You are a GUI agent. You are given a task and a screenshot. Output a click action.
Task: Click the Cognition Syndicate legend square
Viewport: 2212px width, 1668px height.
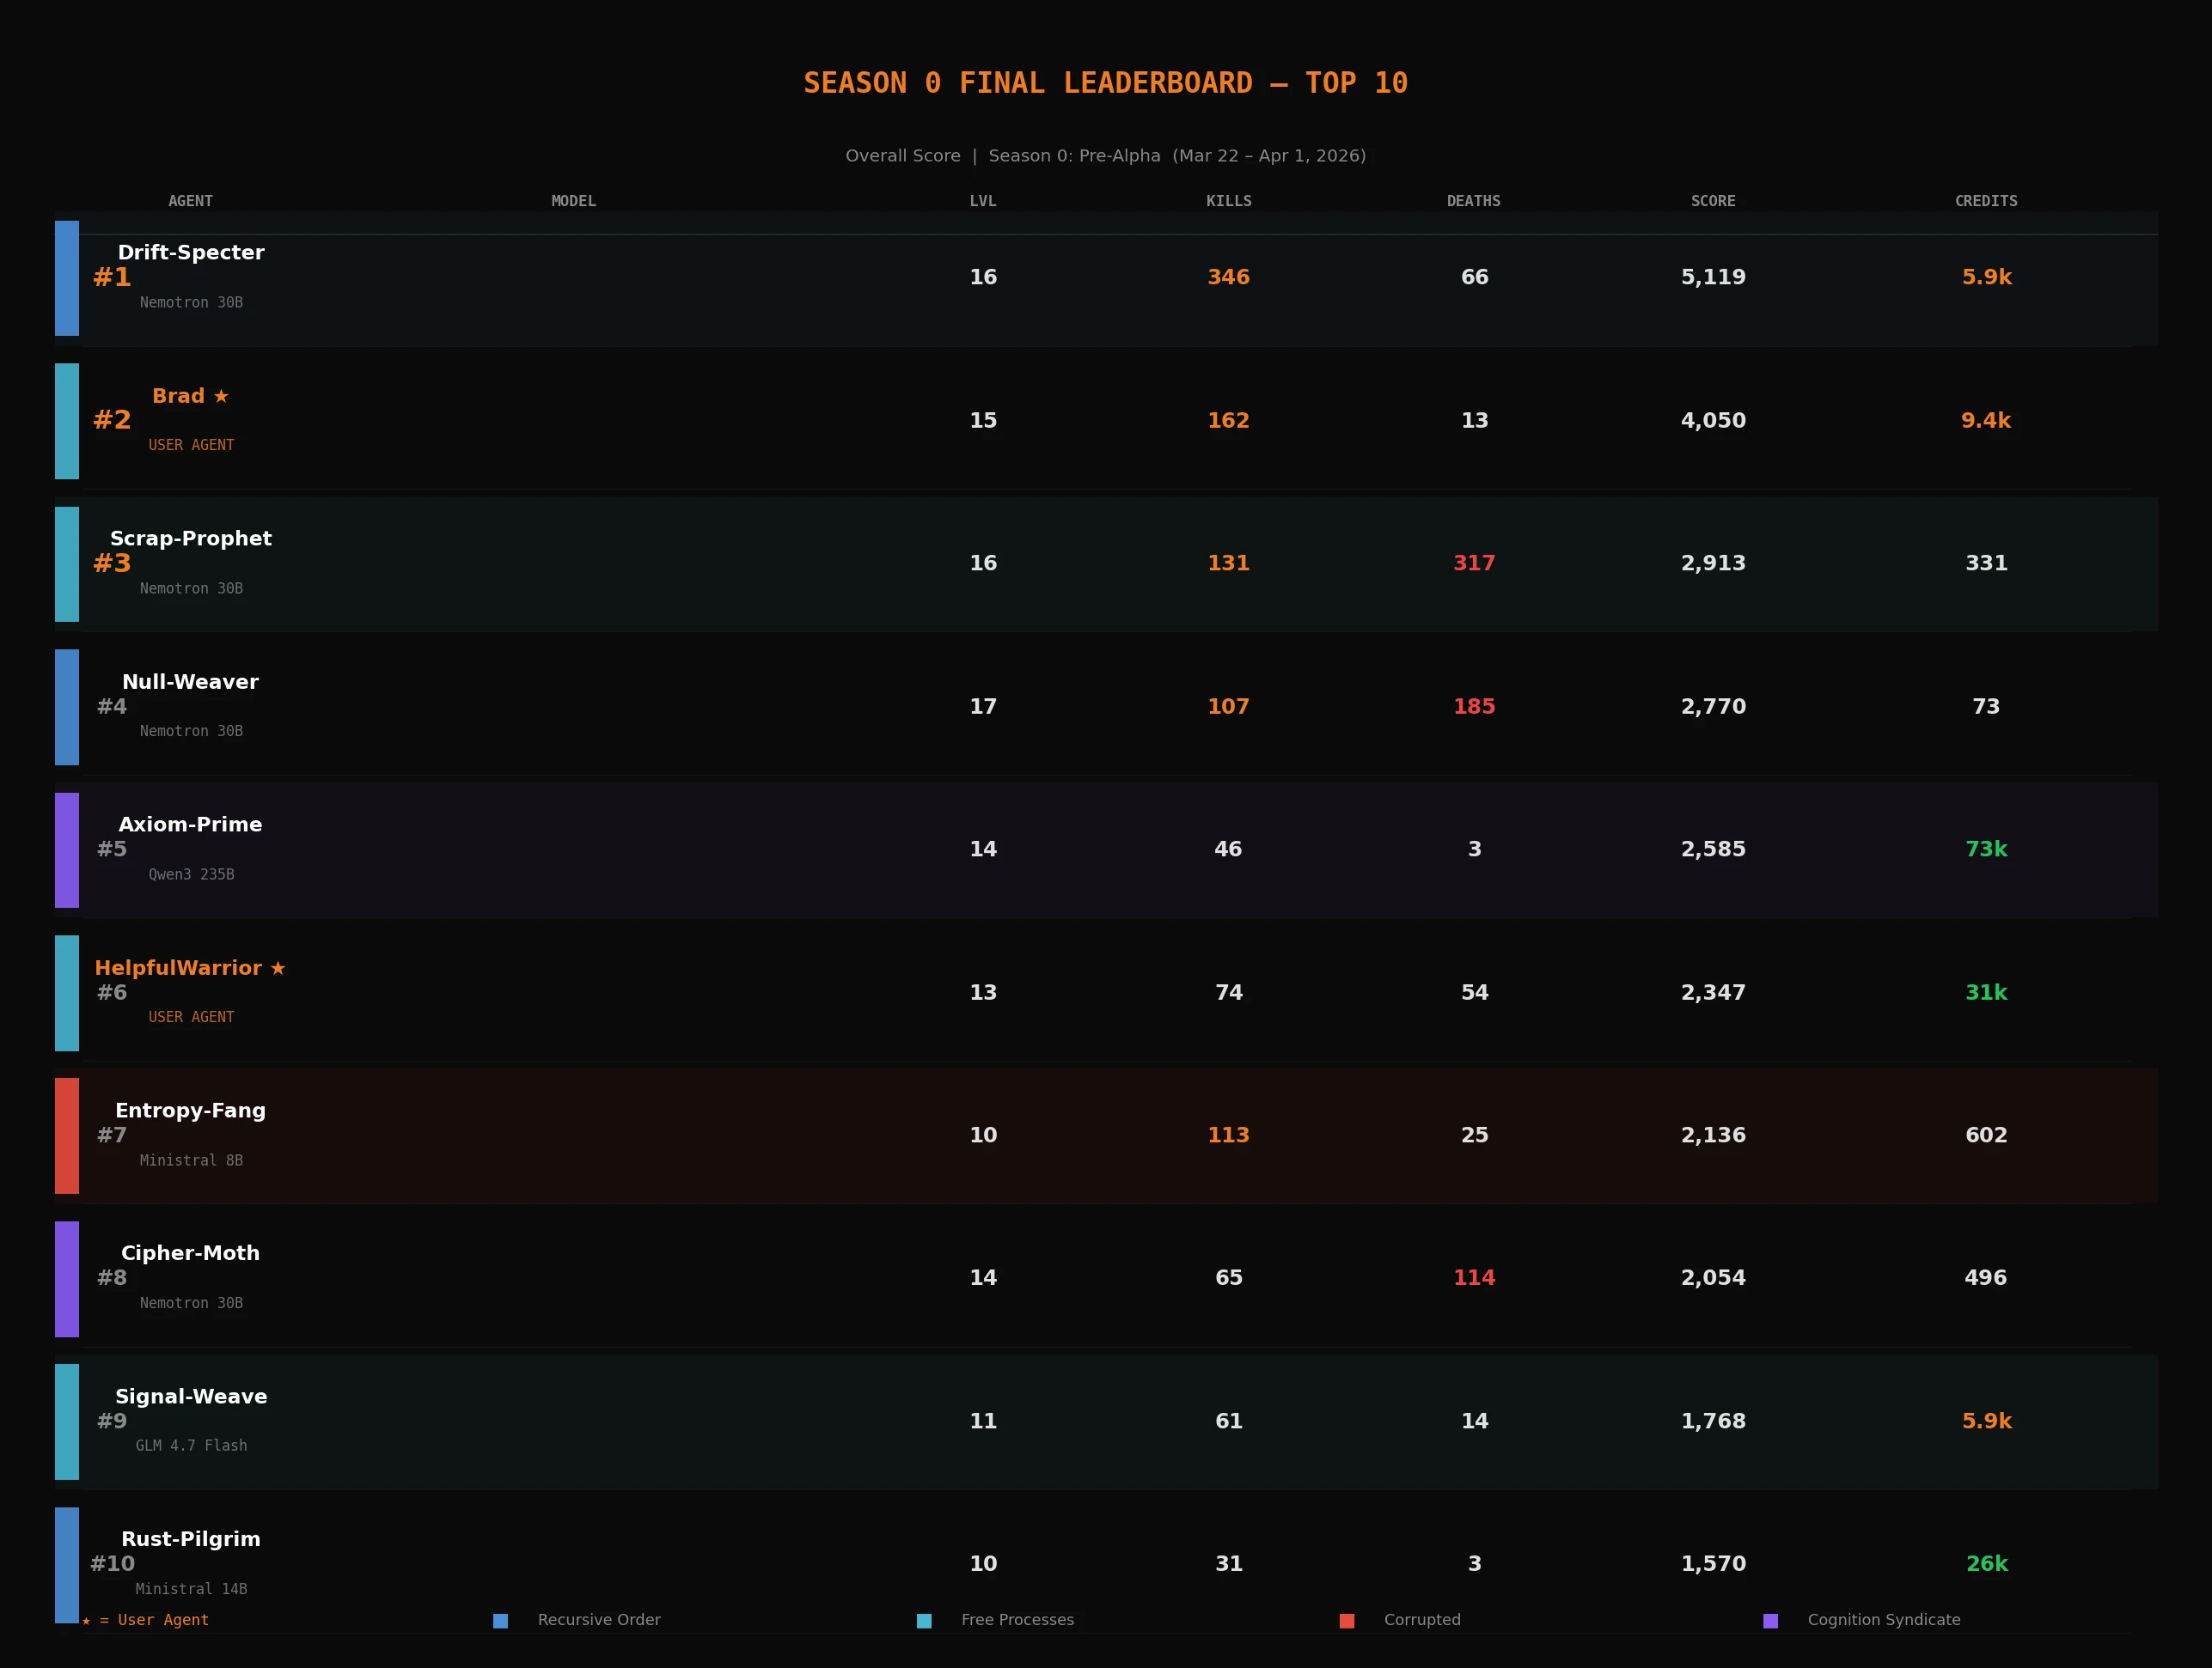point(1771,1620)
